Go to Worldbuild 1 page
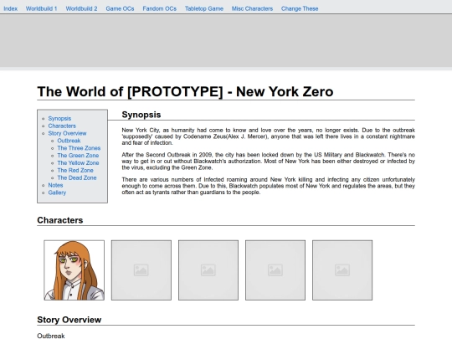This screenshot has height=339, width=452. [x=42, y=8]
